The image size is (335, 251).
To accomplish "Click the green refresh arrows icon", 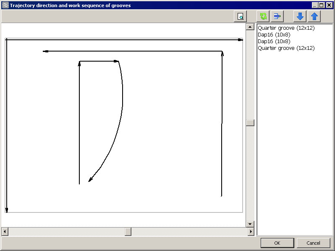I will (x=263, y=16).
